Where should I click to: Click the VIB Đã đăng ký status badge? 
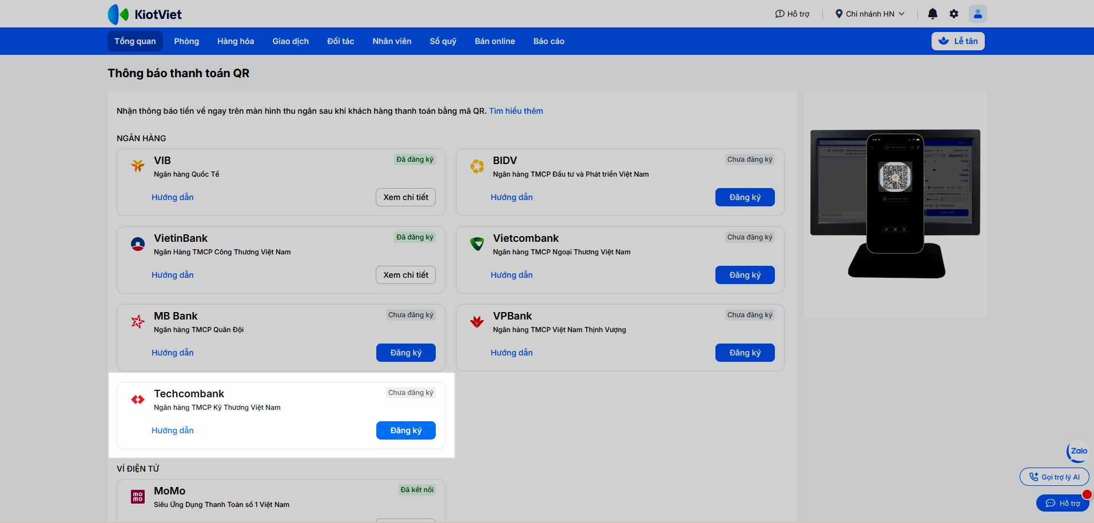(415, 159)
